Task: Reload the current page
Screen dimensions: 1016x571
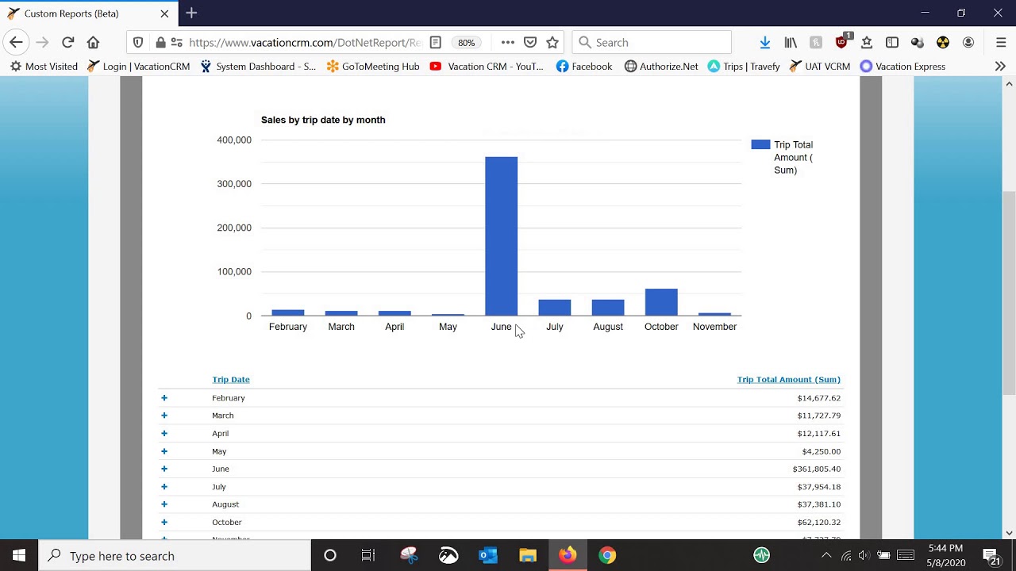Action: pos(68,43)
